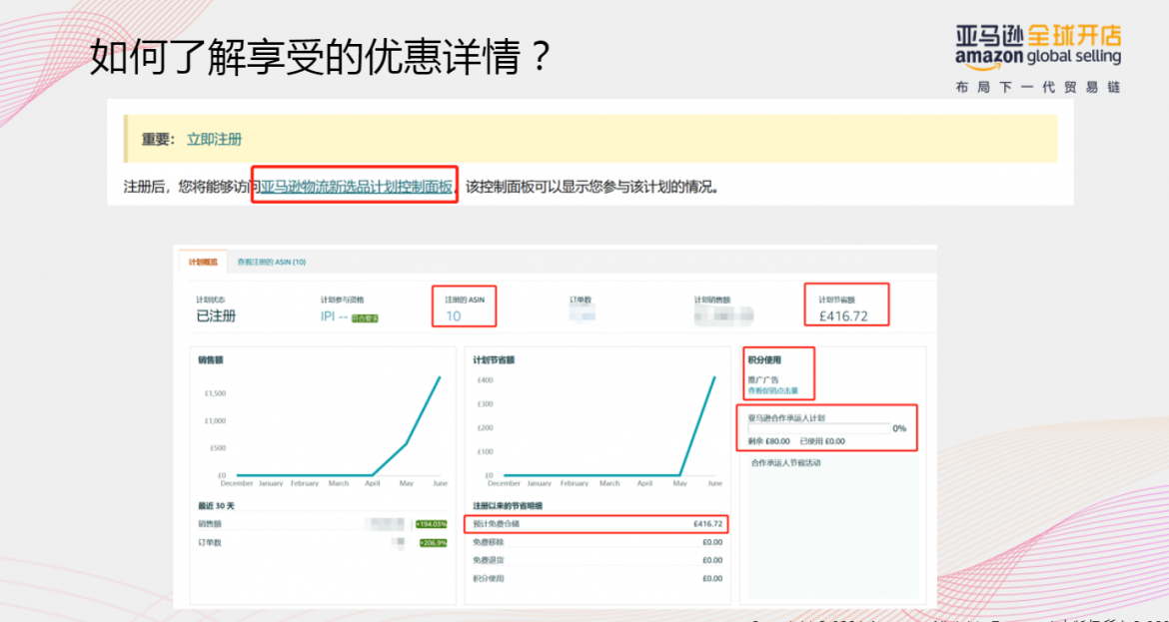Click the 查看促销点击量 link
This screenshot has width=1169, height=622.
[x=773, y=390]
